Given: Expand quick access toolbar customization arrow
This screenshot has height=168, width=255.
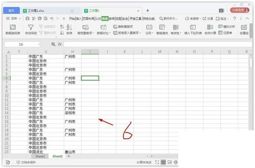Looking at the screenshot, I should point(64,19).
